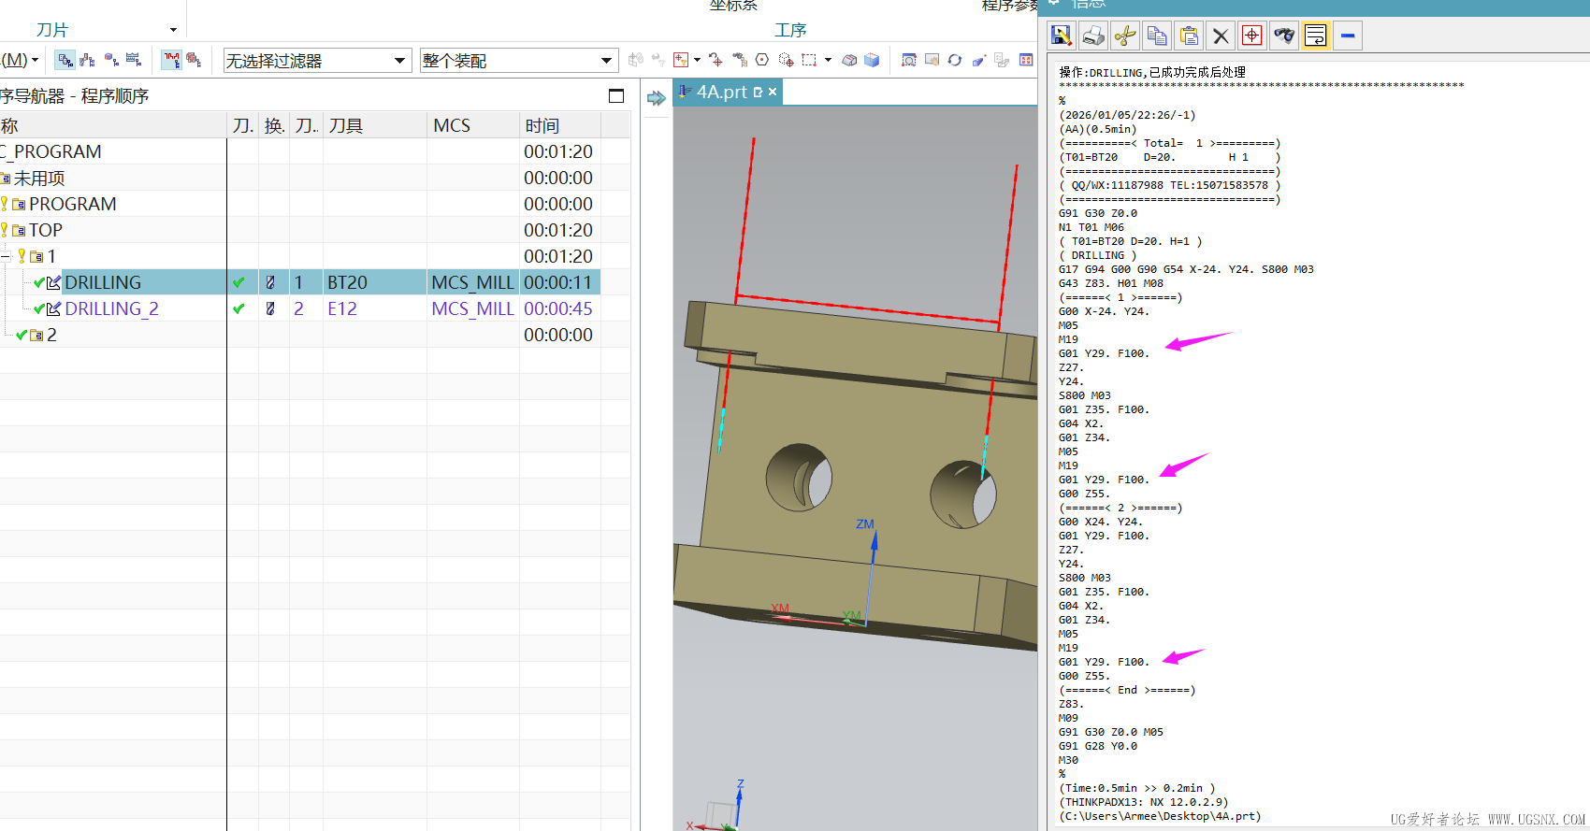Click the rotate view icon
Image resolution: width=1590 pixels, height=831 pixels.
point(955,60)
